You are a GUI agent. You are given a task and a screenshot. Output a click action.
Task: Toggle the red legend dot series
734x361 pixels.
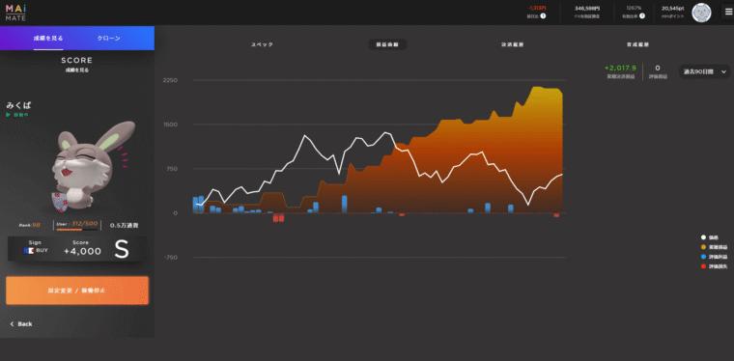click(x=703, y=266)
